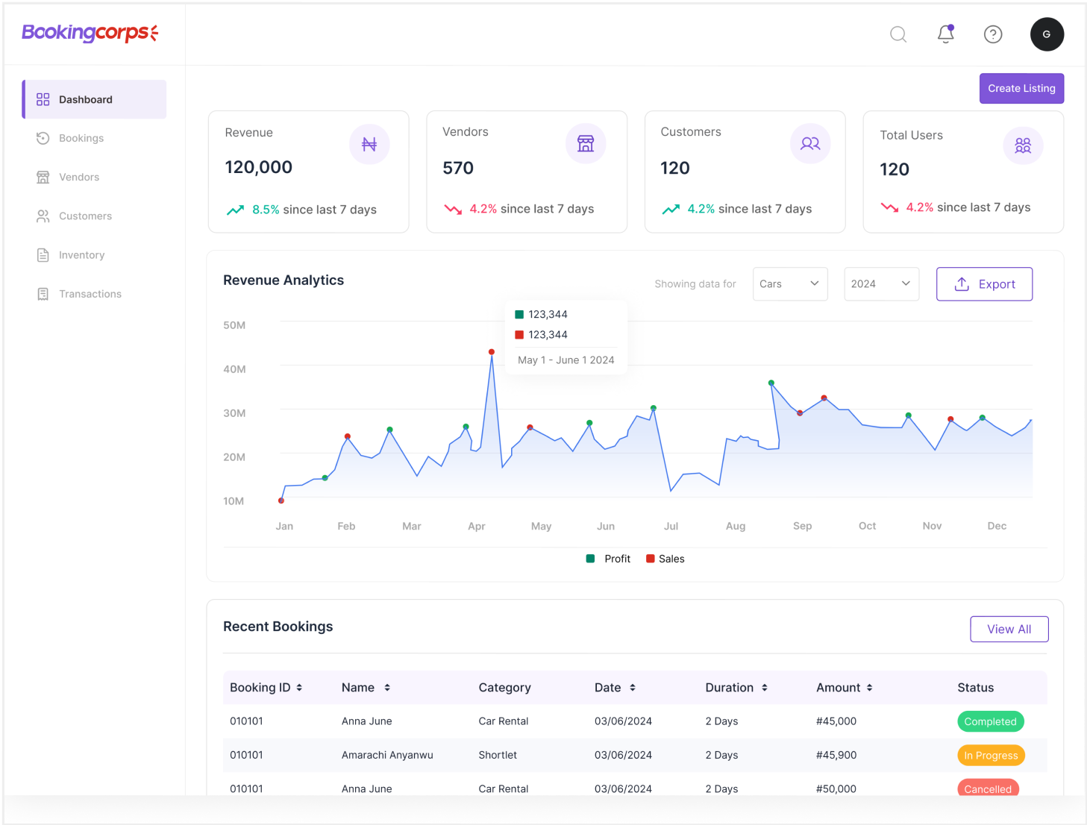
Task: Click the Vendors downward trend arrow icon
Action: point(453,210)
